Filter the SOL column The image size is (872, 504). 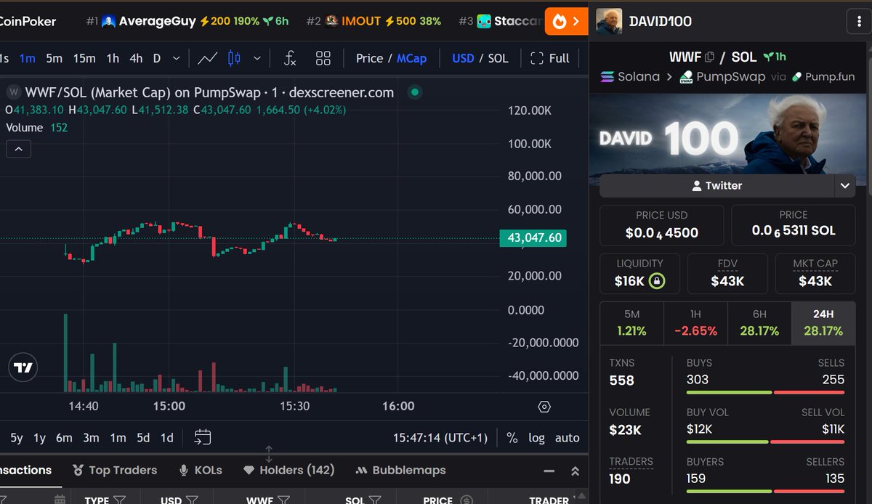click(x=374, y=500)
